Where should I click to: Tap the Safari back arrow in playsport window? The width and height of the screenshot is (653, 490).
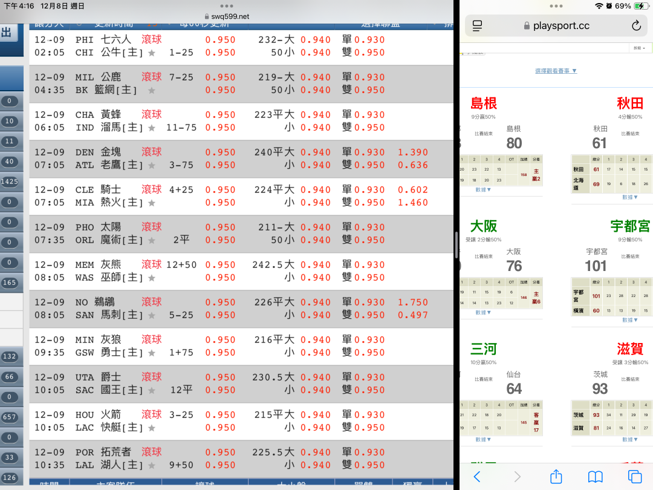point(477,476)
